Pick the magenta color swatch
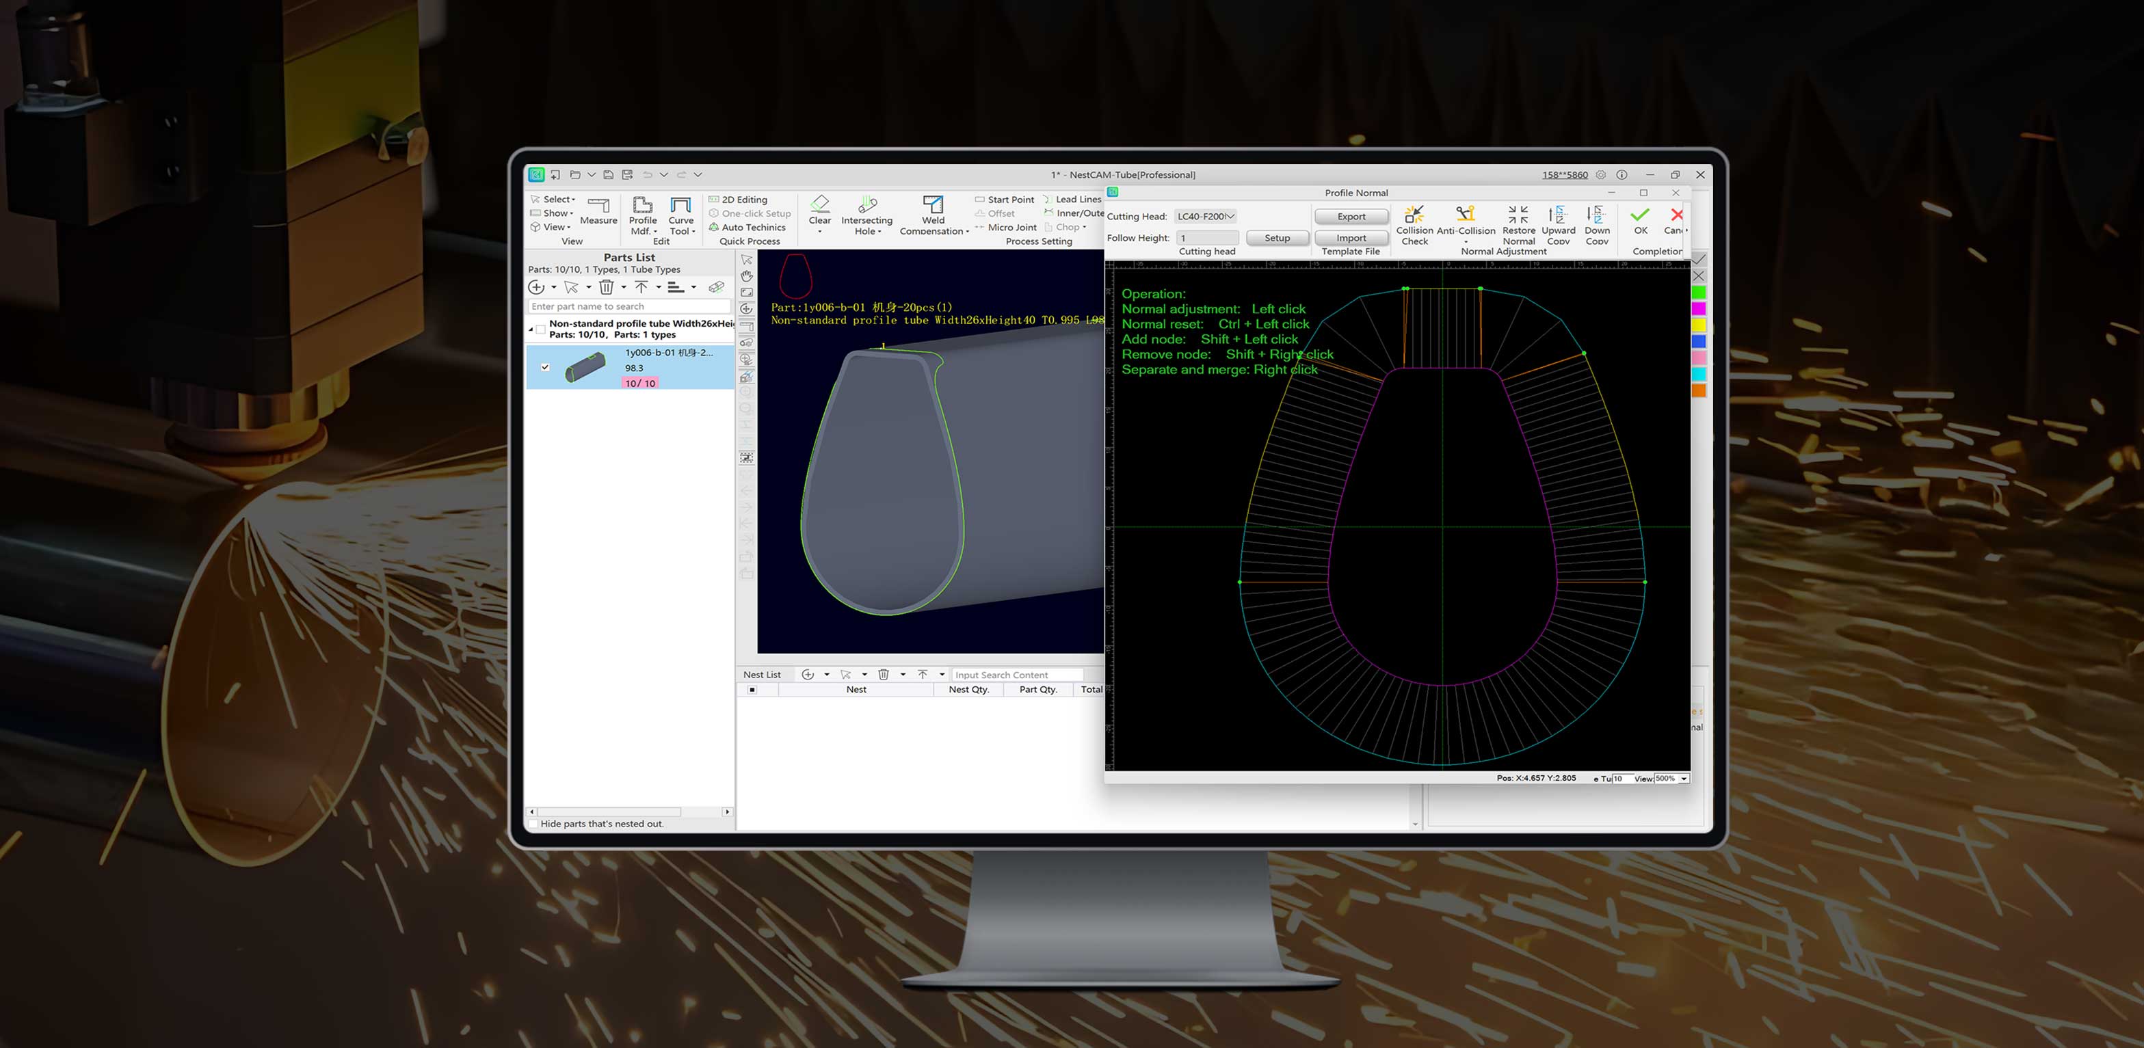The height and width of the screenshot is (1048, 2144). pyautogui.click(x=1699, y=308)
